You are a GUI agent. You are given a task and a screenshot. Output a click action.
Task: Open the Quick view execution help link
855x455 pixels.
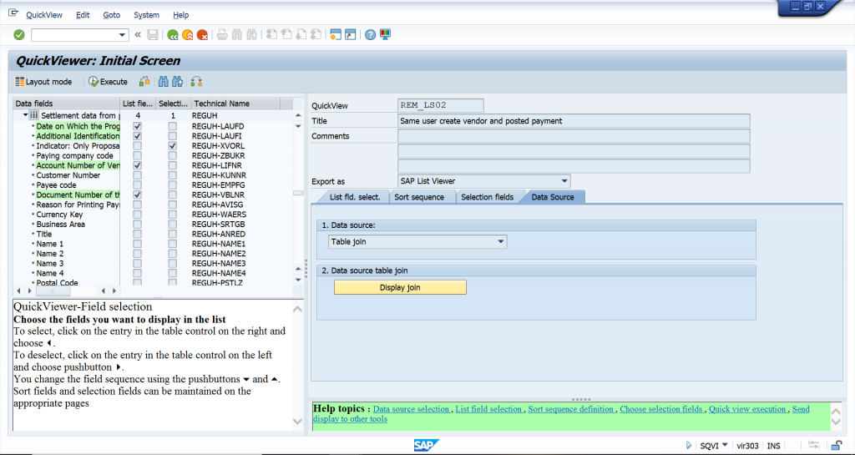point(747,409)
